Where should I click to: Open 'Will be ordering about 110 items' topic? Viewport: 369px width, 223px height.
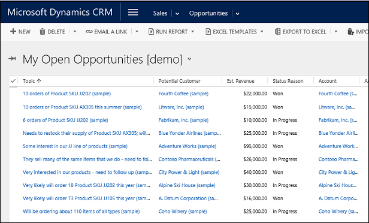(81, 212)
